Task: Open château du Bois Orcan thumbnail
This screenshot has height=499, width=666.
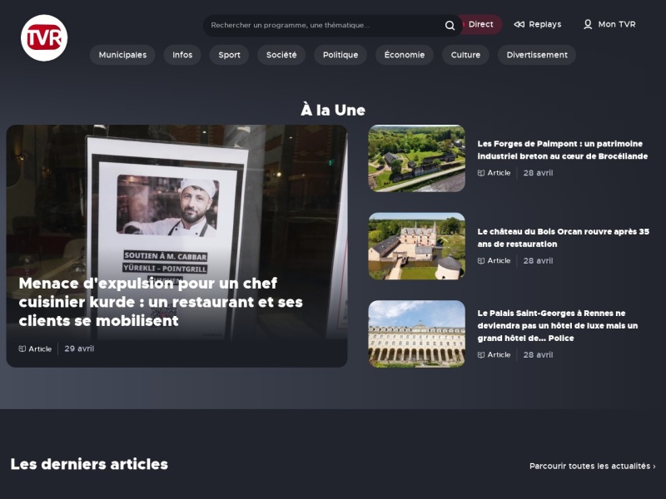Action: click(x=417, y=246)
